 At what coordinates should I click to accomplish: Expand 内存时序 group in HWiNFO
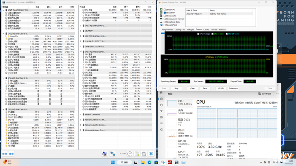click(x=81, y=31)
